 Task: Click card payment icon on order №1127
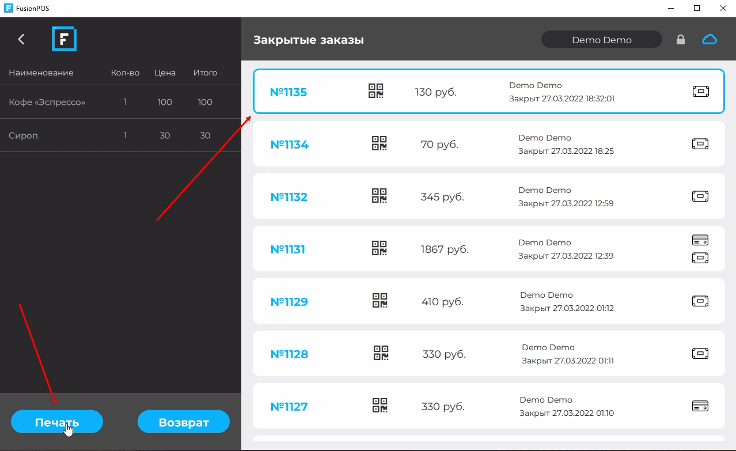pos(700,406)
